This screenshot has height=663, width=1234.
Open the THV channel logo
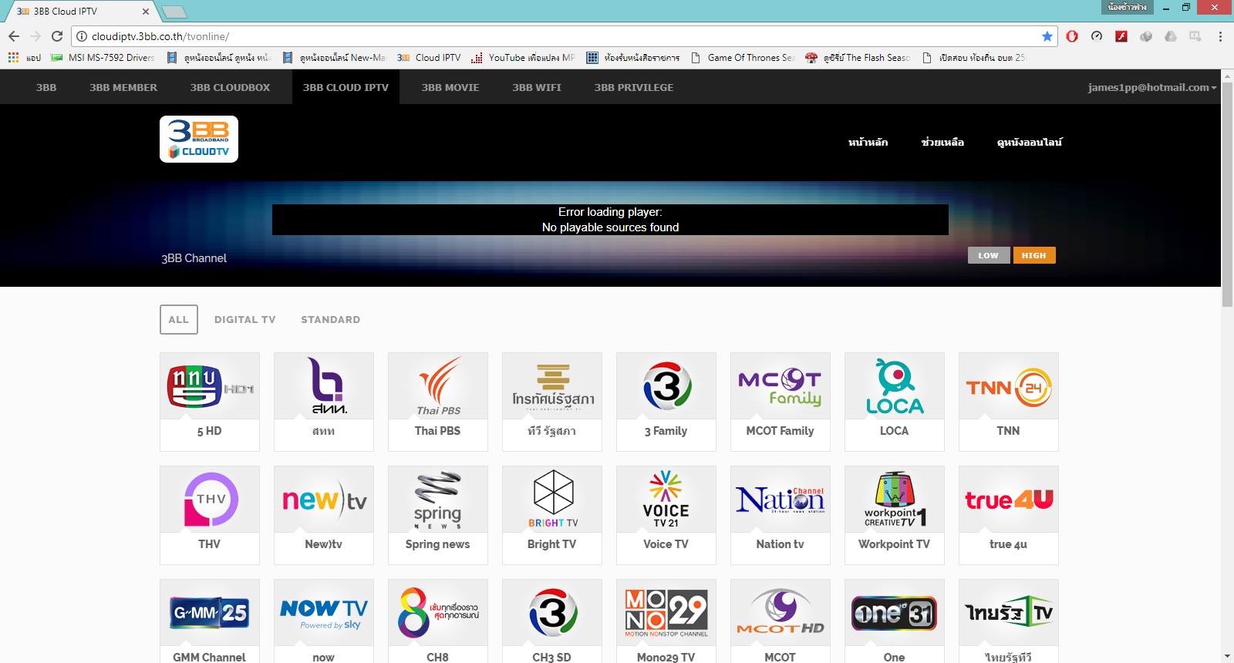coord(210,500)
